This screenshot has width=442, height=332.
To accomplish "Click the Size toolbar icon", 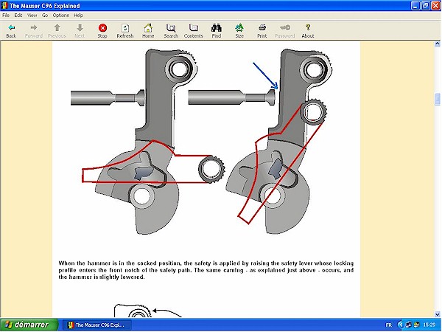I will coord(239,28).
